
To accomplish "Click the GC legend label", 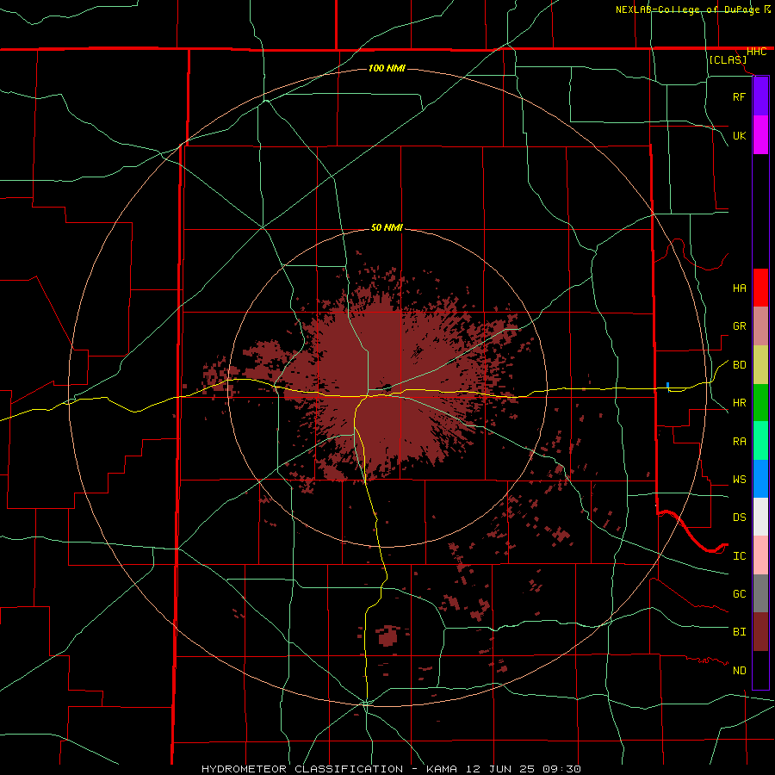I will pyautogui.click(x=739, y=594).
